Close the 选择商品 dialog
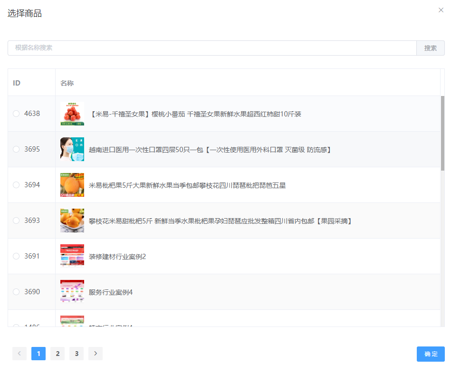Screen dimensions: 451x365 441,10
